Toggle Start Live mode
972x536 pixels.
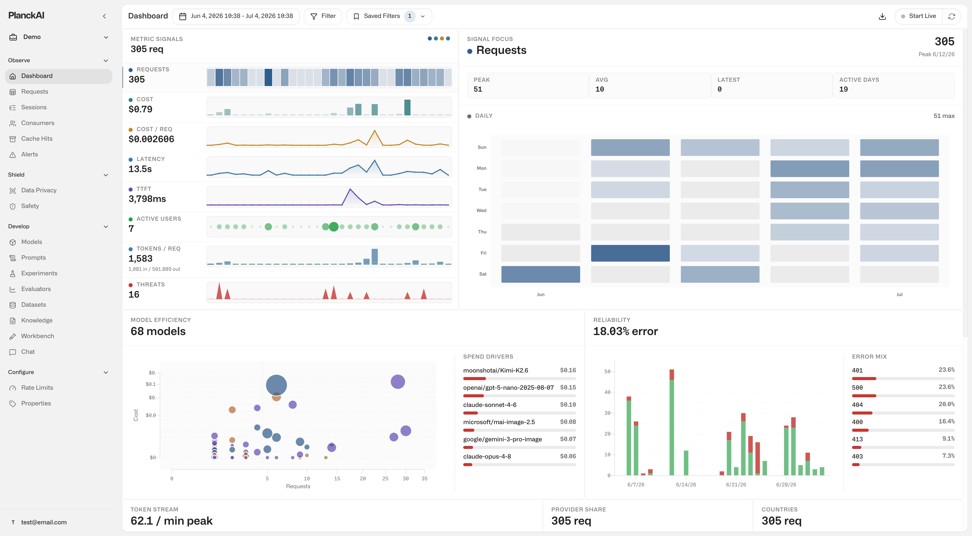(918, 16)
